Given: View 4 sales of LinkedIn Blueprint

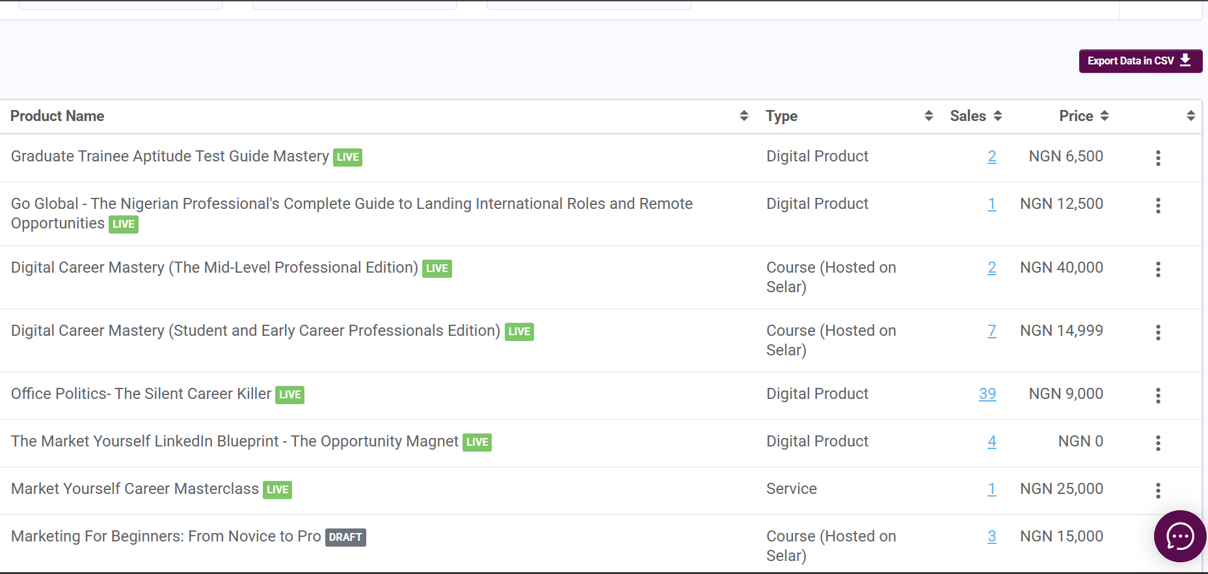Looking at the screenshot, I should click(992, 441).
